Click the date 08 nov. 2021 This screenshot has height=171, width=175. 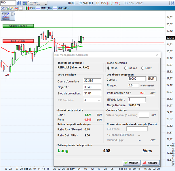(134, 3)
